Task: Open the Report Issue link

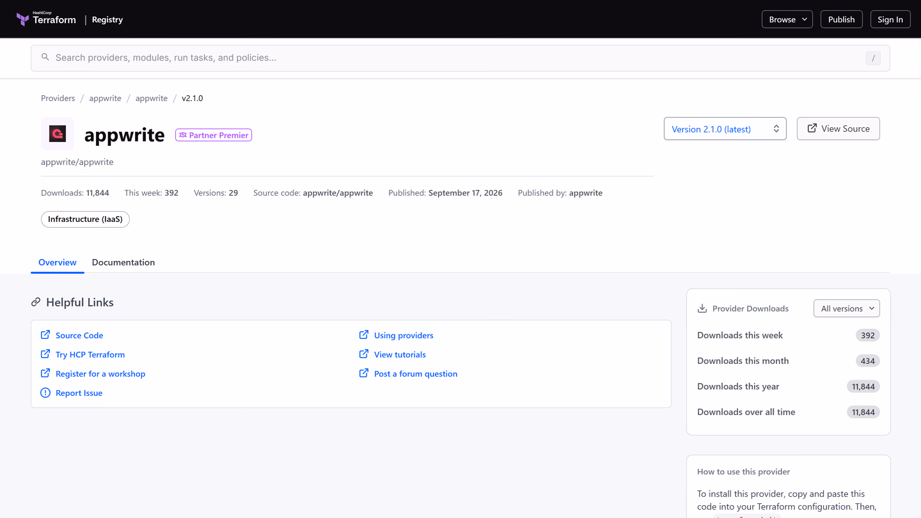Action: pyautogui.click(x=79, y=393)
